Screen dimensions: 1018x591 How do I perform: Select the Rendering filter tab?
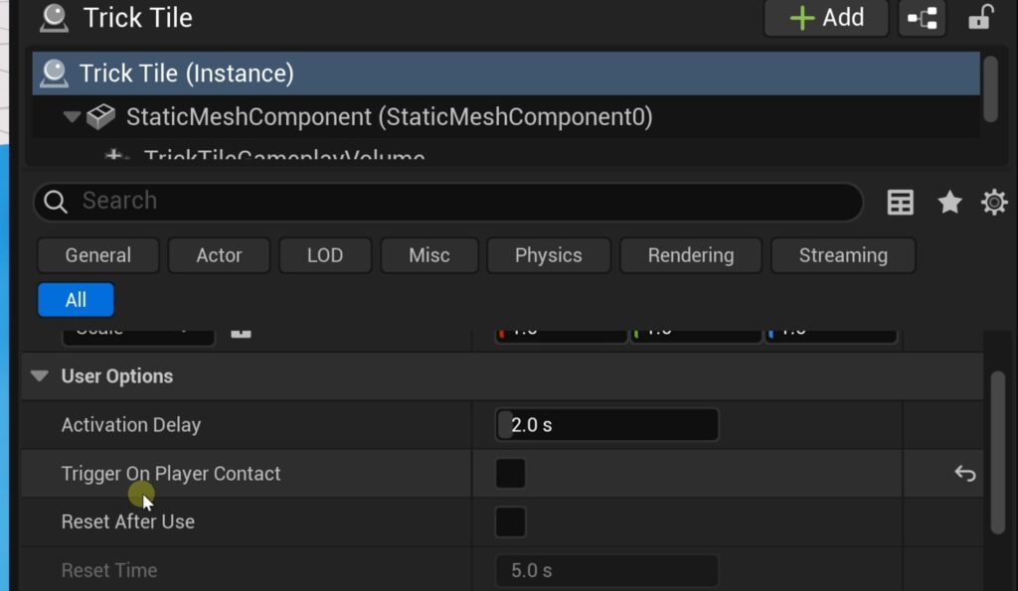(690, 255)
